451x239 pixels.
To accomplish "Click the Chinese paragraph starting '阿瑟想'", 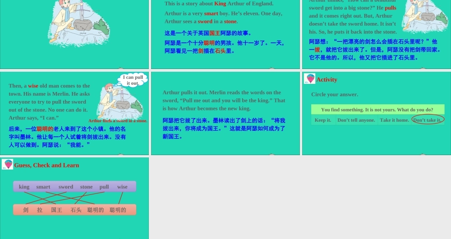I will tap(375, 50).
